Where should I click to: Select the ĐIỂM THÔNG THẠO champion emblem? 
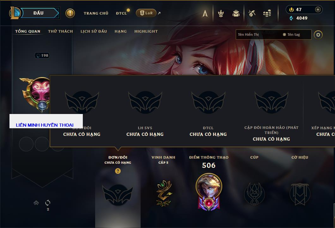click(x=209, y=192)
